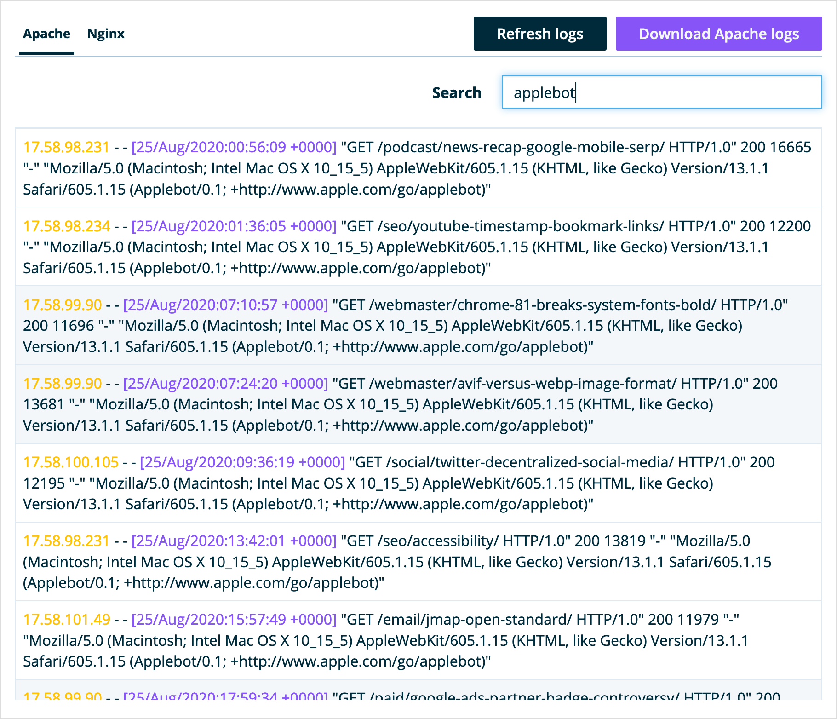
Task: Click the 13:42:01 timestamp
Action: [x=234, y=541]
